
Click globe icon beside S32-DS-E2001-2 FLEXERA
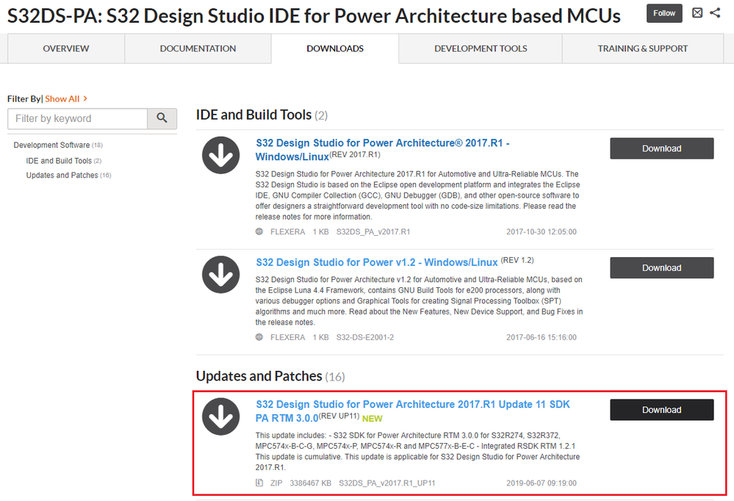point(259,336)
